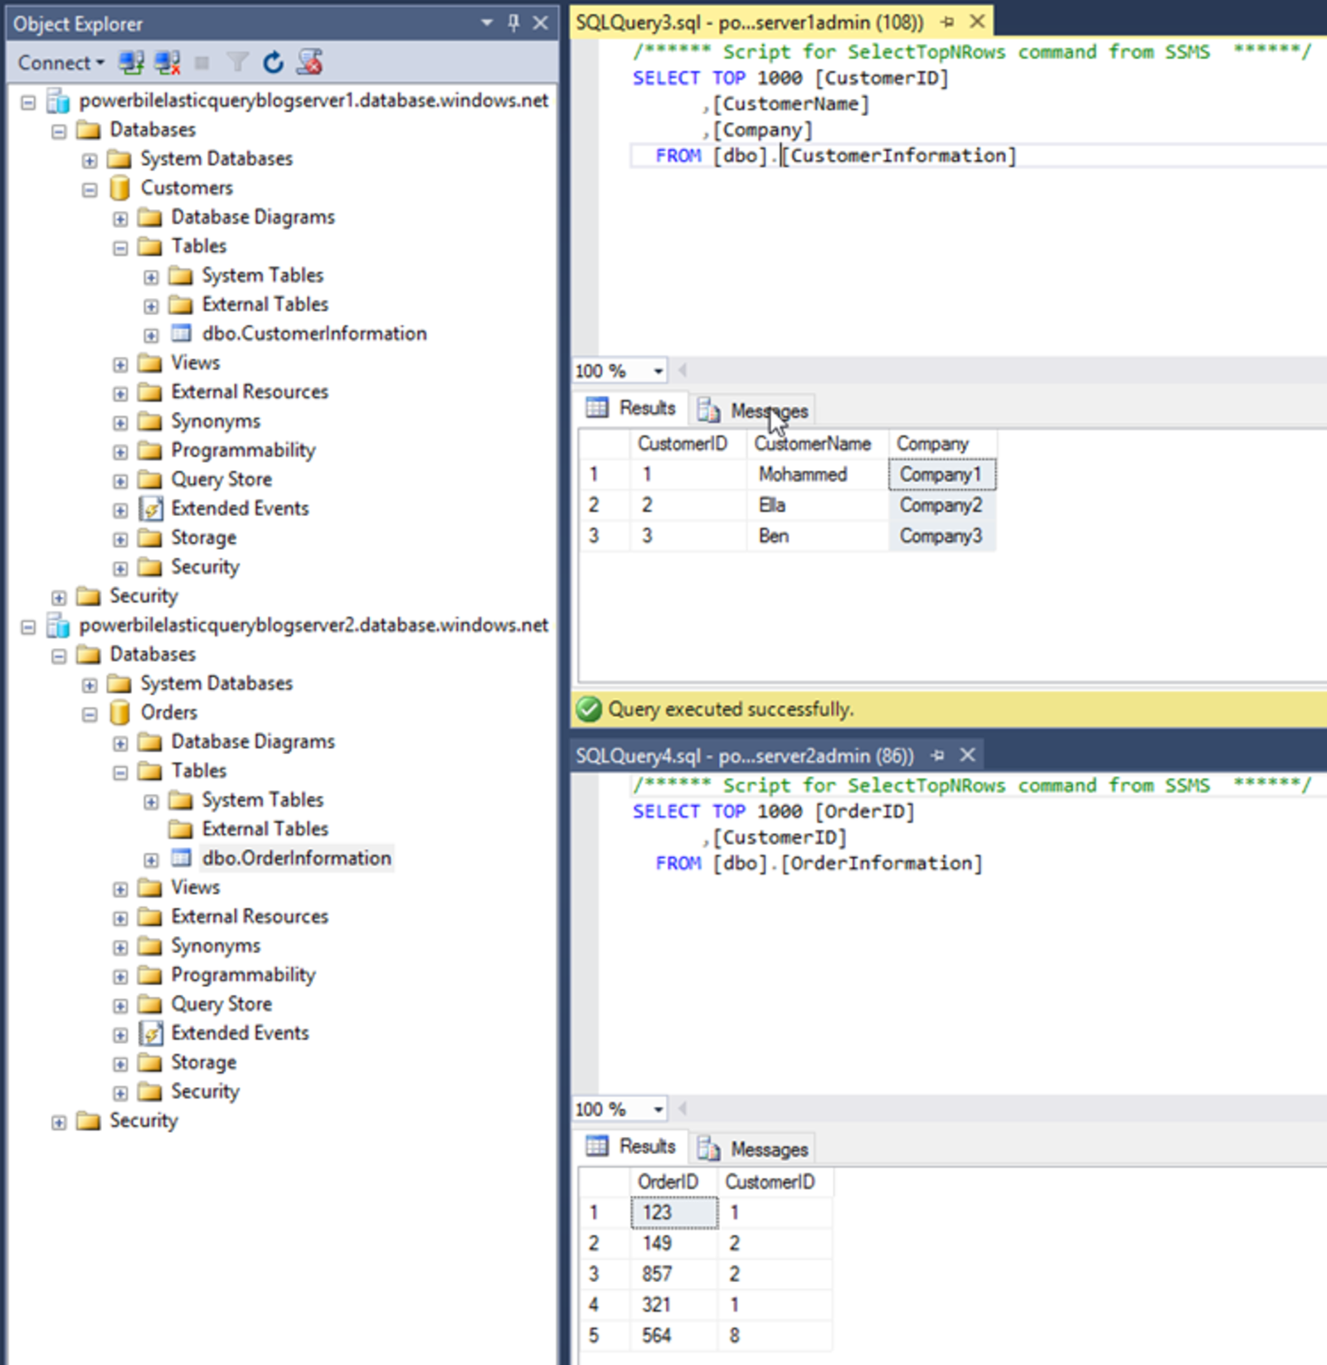
Task: Pin the Object Explorer panel
Action: pyautogui.click(x=513, y=23)
